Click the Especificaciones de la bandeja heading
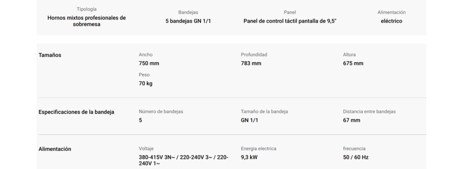This screenshot has height=169, width=463. (76, 112)
